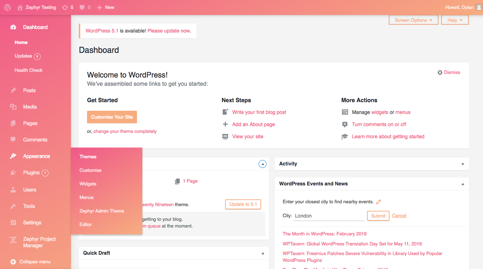Click the Update to 5.1 button
This screenshot has height=269, width=483.
click(x=243, y=204)
